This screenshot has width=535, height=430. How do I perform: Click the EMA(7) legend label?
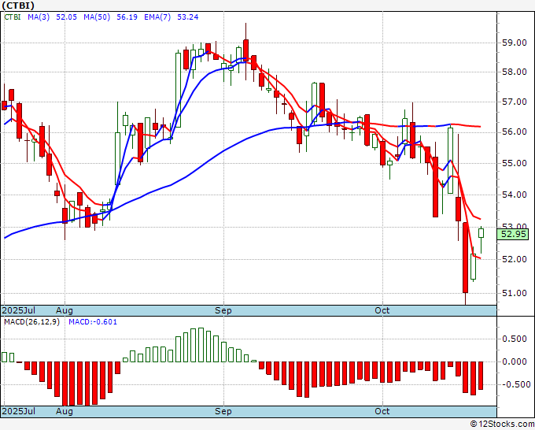tap(157, 17)
